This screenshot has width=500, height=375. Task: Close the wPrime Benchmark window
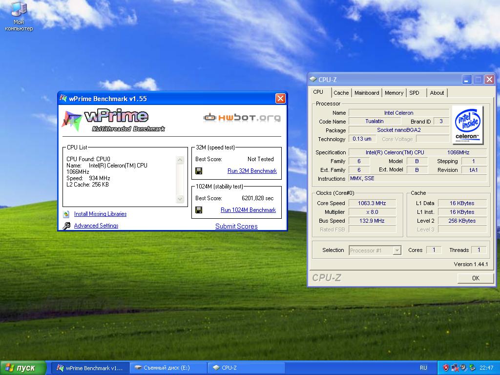pos(280,99)
